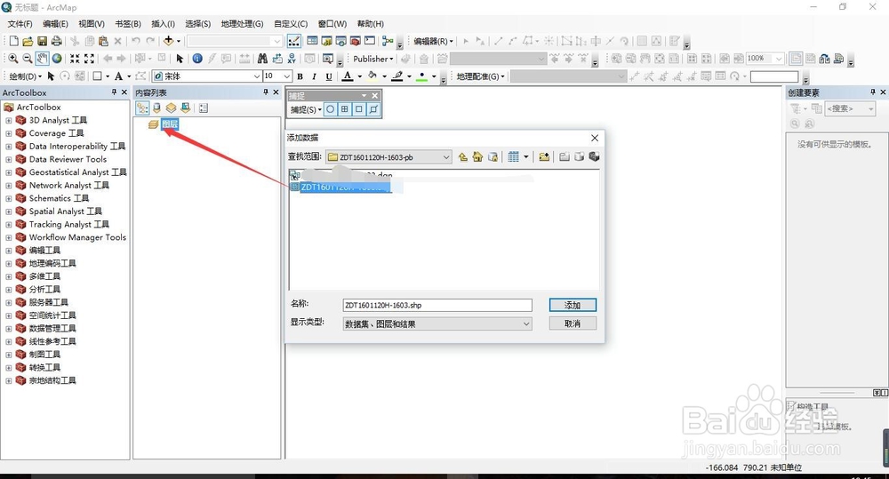Expand the Spatial Analyst 工具 toolbox

(9, 212)
